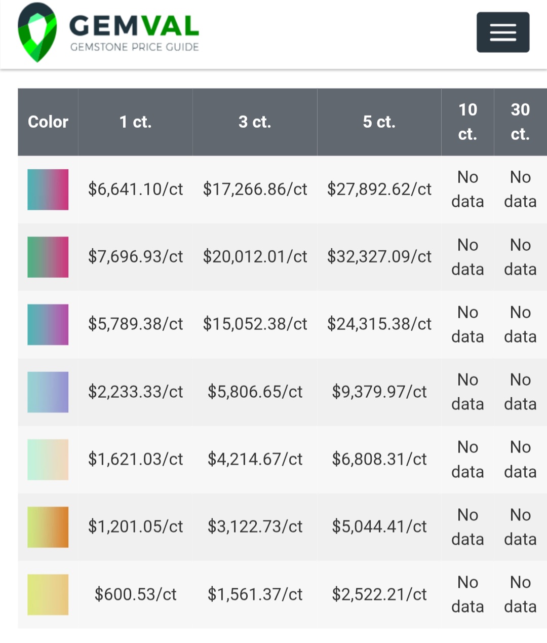Open the hamburger navigation menu

click(x=502, y=32)
